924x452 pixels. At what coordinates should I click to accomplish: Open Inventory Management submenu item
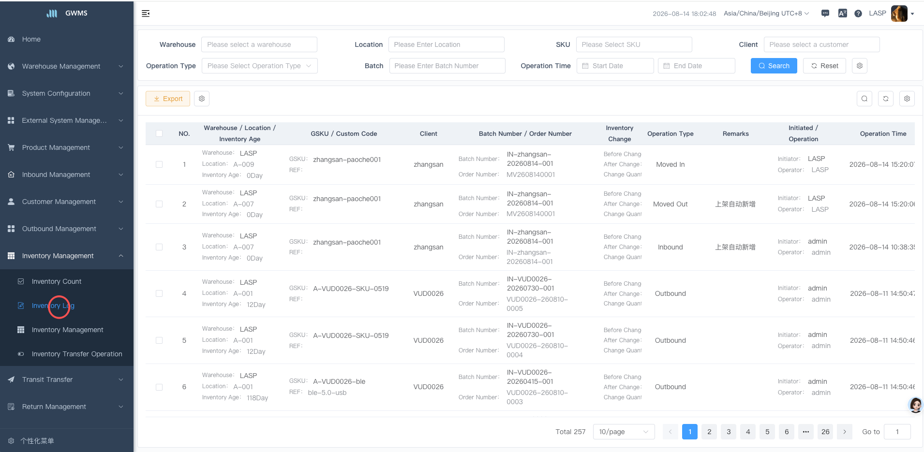coord(67,330)
